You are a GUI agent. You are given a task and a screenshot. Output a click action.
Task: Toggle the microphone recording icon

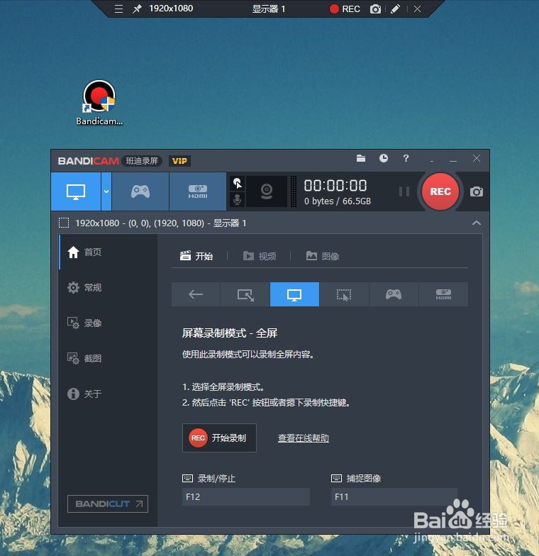click(x=237, y=200)
